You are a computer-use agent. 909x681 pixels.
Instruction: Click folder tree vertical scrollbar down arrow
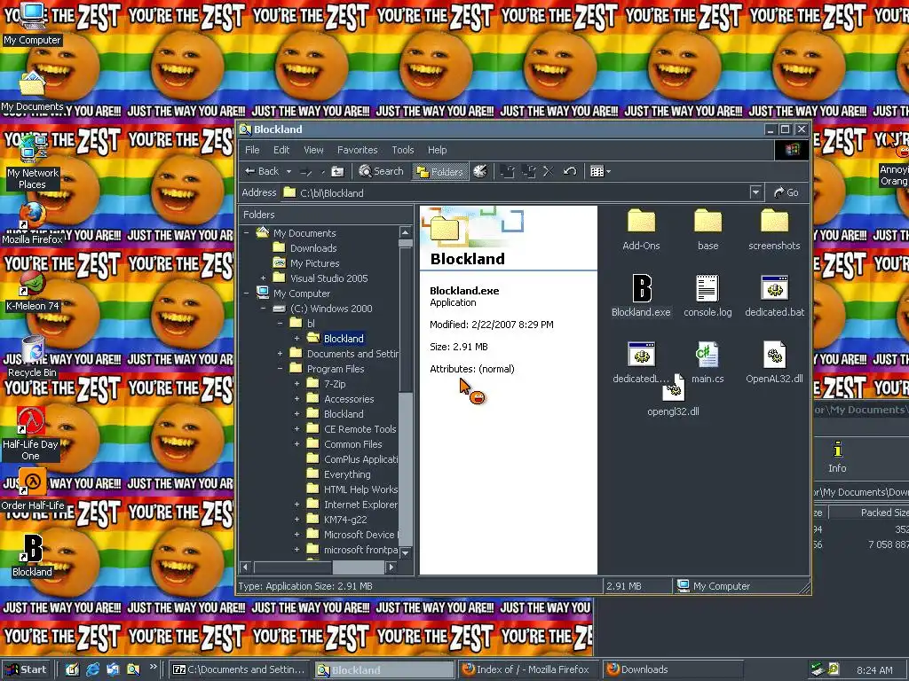tap(406, 552)
